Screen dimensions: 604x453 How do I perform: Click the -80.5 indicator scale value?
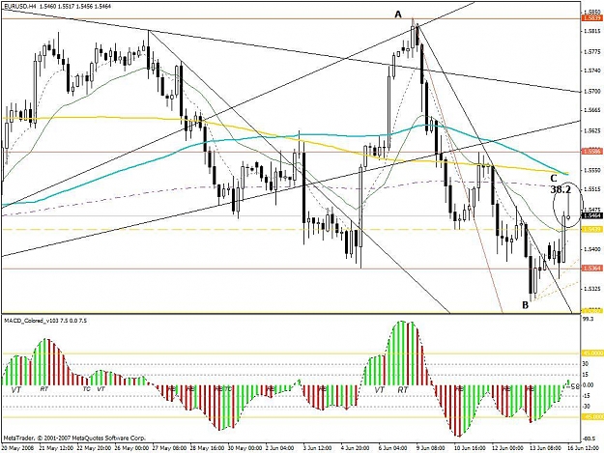(589, 439)
